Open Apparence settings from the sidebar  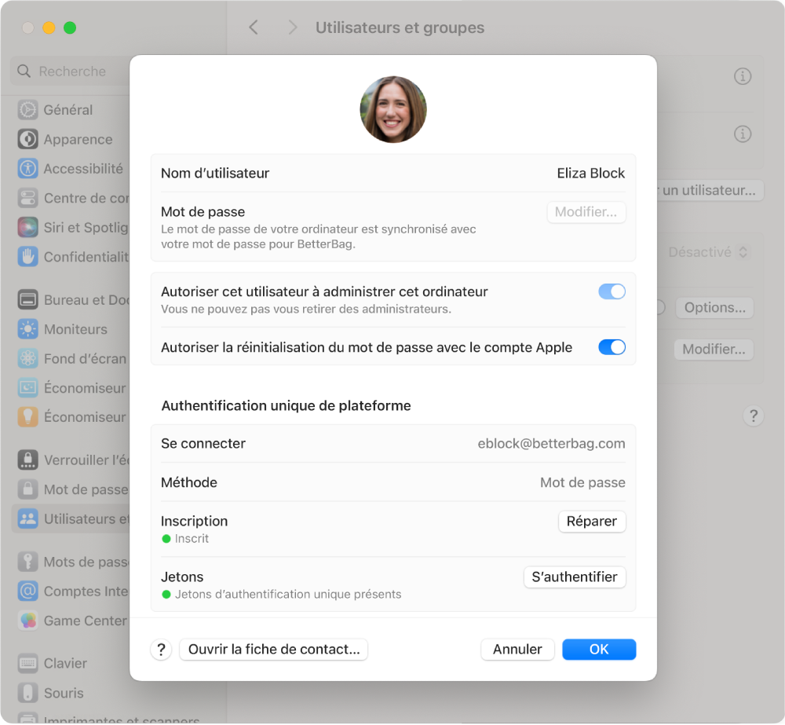coord(27,139)
